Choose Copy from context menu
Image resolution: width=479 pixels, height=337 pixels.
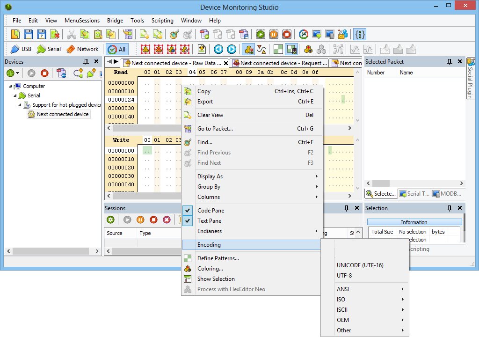(252, 91)
